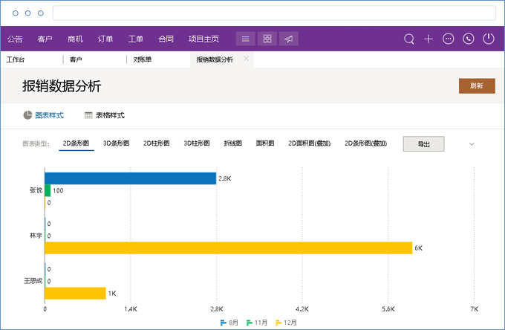Click the power logout icon
This screenshot has width=505, height=330.
coord(488,39)
